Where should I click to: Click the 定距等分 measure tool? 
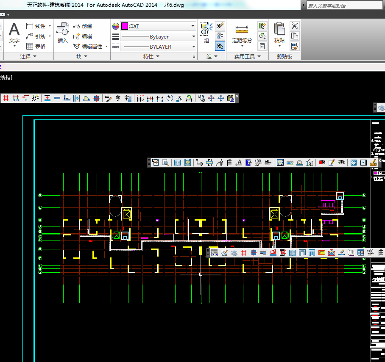242,36
